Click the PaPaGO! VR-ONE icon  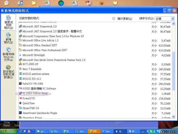coord(20,84)
